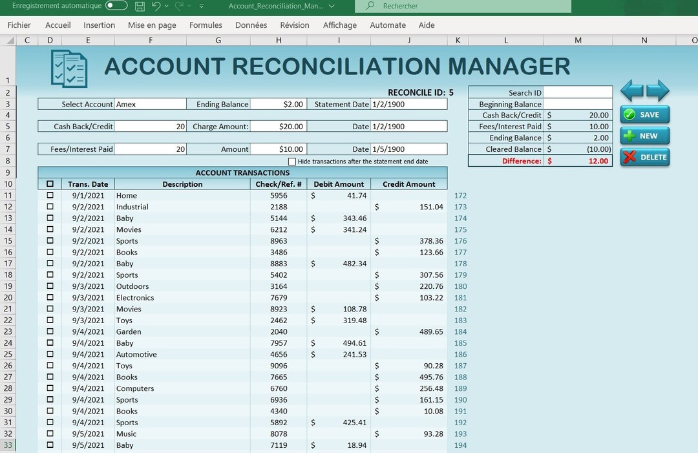Image resolution: width=698 pixels, height=453 pixels.
Task: Select row header 9
Action: tap(8, 173)
